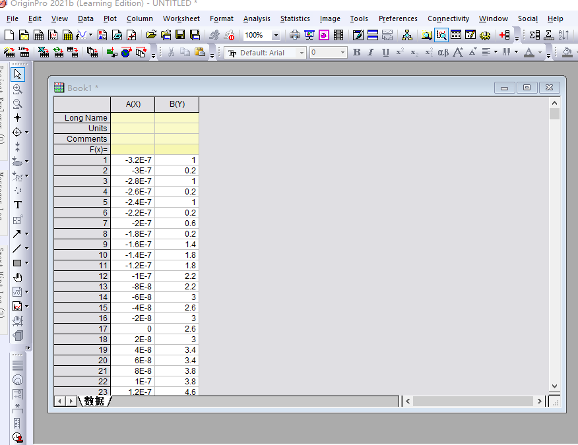Image resolution: width=578 pixels, height=445 pixels.
Task: Open the font size dropdown
Action: point(342,53)
